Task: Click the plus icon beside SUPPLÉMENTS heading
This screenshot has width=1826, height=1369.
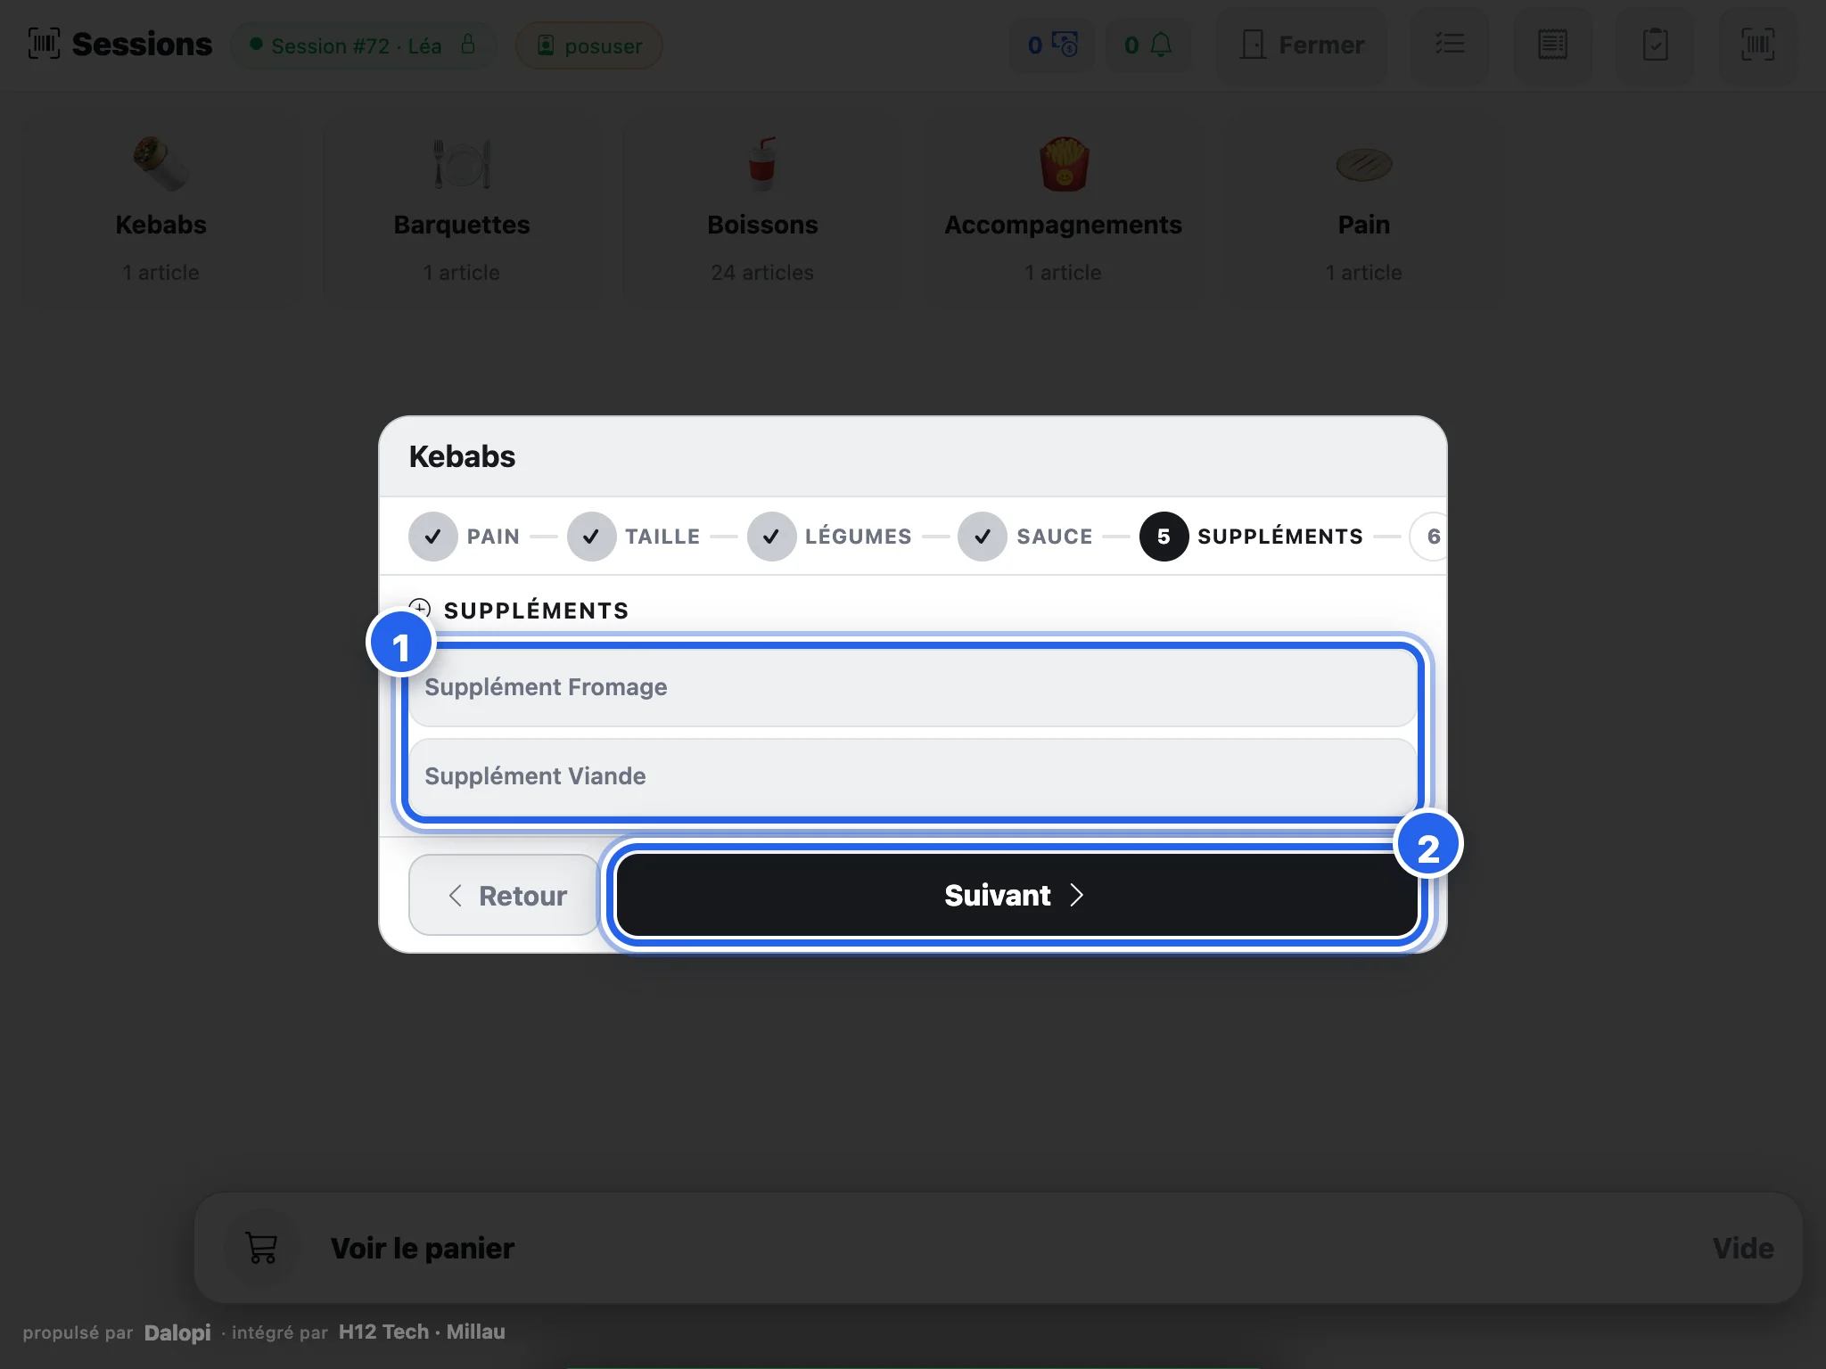Action: (x=420, y=609)
